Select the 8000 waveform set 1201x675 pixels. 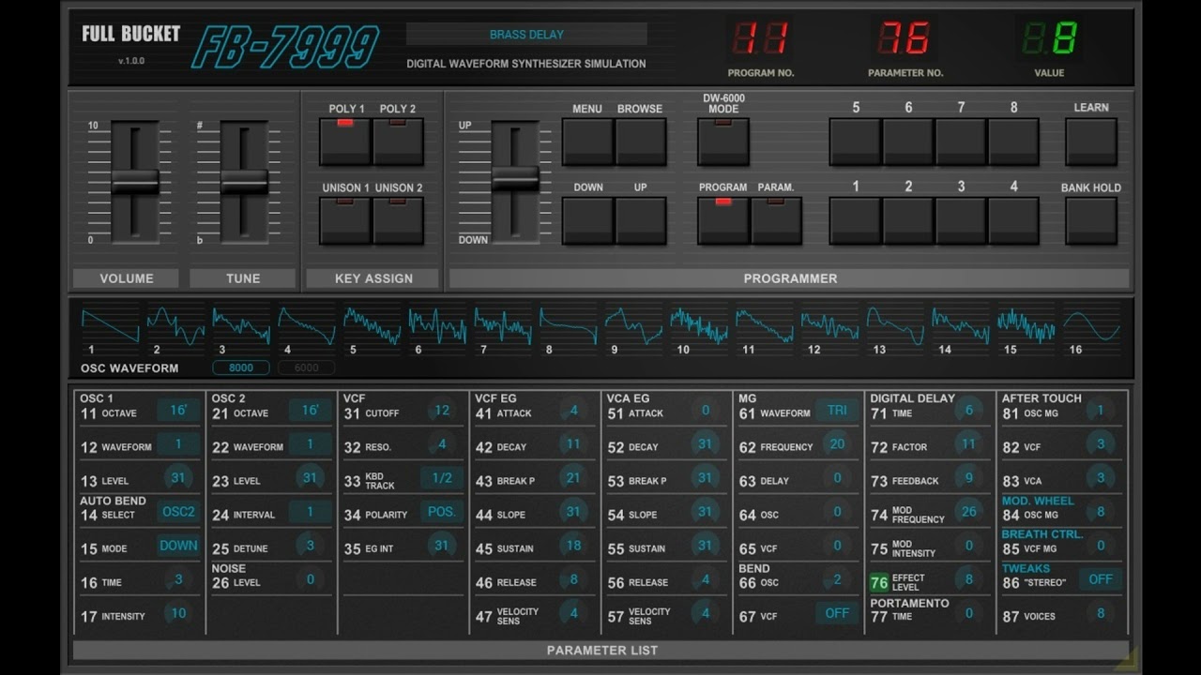(241, 367)
